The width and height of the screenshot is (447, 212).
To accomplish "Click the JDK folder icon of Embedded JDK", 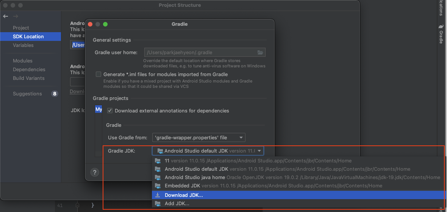I will point(158,186).
